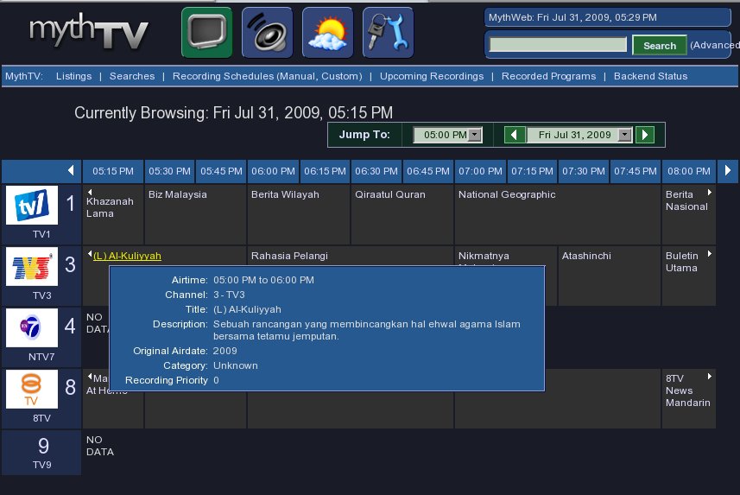Open the (L) Al-Kuliyyah program link
740x495 pixels.
click(127, 256)
